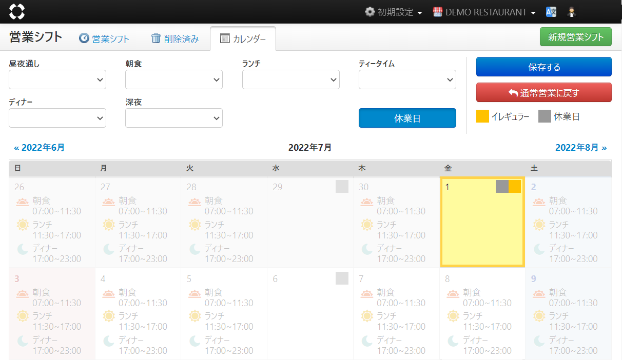Select the July 7 calendar cell
This screenshot has width=622, height=360.
[396, 313]
